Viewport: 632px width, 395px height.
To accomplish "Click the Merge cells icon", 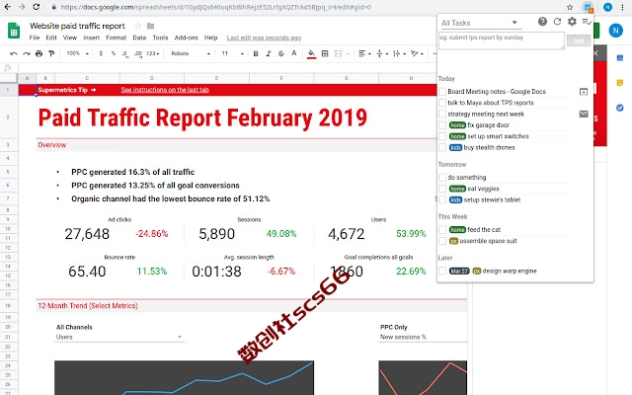I will pyautogui.click(x=338, y=53).
